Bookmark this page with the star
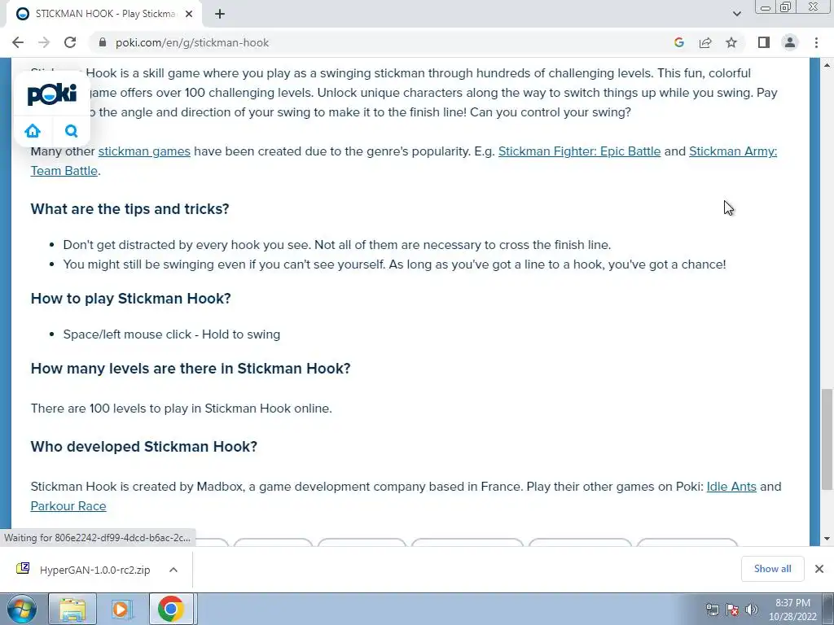The width and height of the screenshot is (834, 625). pyautogui.click(x=731, y=42)
